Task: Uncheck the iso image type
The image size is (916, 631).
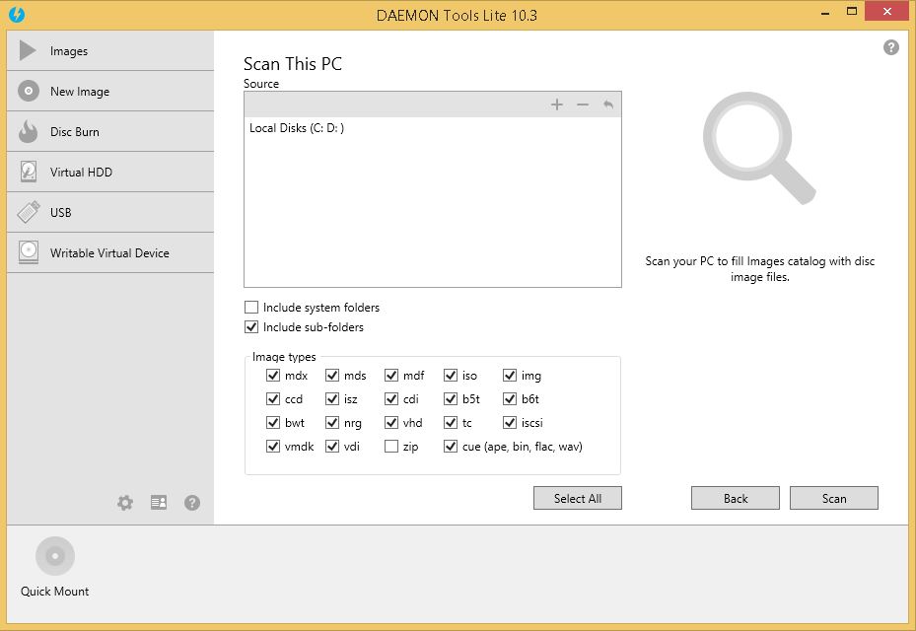Action: point(449,375)
